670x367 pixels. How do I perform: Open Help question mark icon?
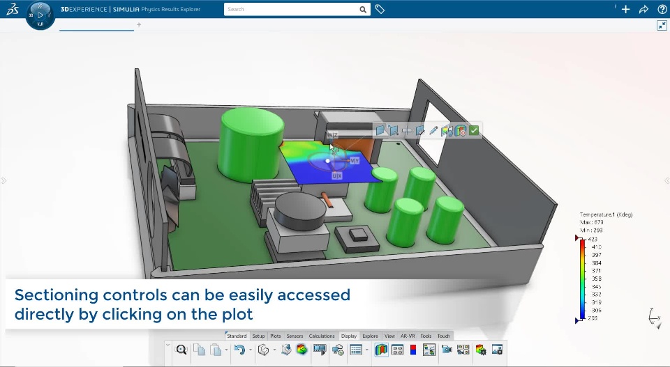point(662,9)
